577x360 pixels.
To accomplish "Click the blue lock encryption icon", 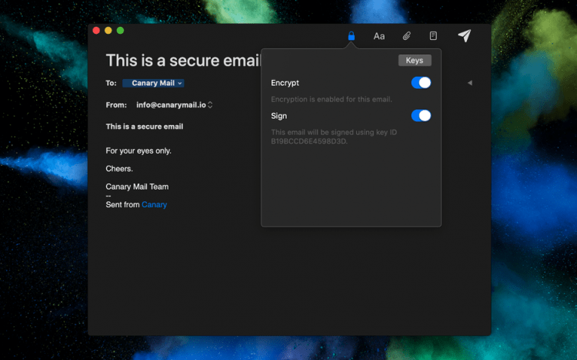I will click(x=352, y=35).
